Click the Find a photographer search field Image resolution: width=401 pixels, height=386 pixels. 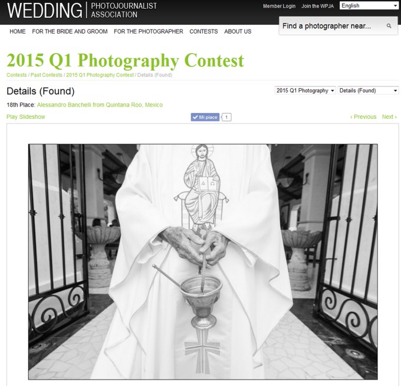point(338,26)
